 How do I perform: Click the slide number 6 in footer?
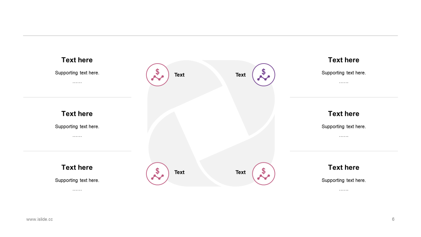point(393,219)
